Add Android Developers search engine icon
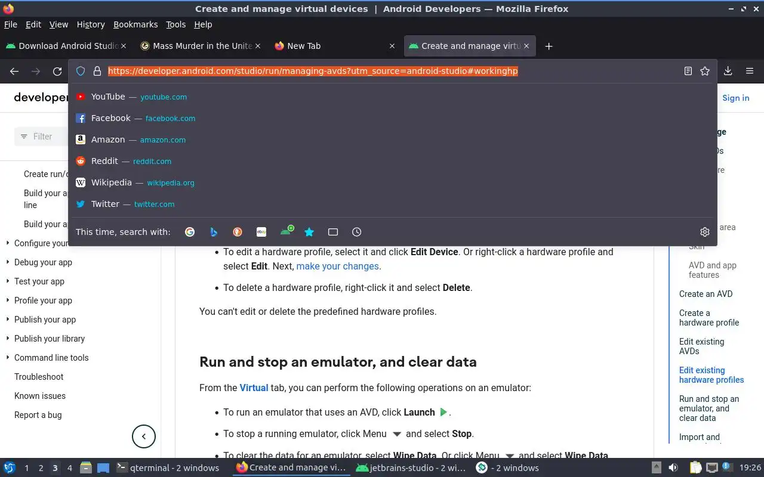This screenshot has height=477, width=764. 286,231
